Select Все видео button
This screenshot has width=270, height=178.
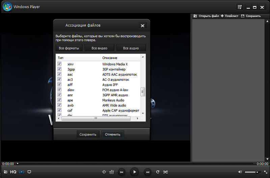pos(99,48)
